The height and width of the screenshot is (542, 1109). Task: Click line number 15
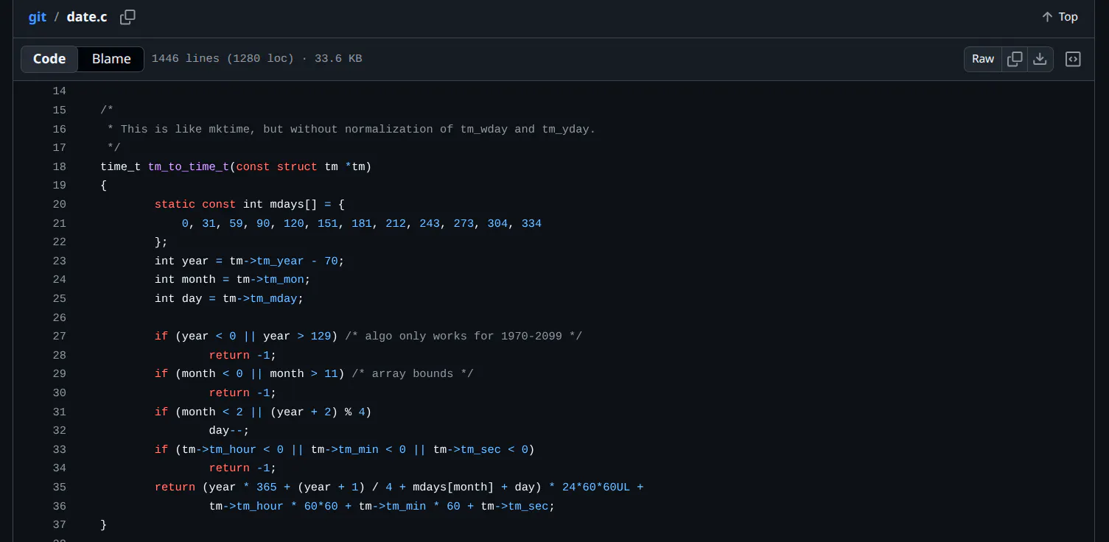[x=59, y=110]
